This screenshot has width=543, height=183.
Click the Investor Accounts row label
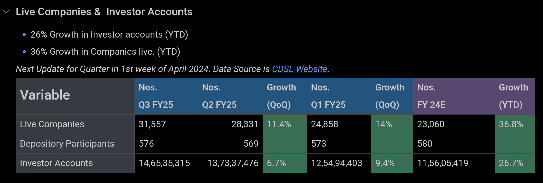pos(56,163)
